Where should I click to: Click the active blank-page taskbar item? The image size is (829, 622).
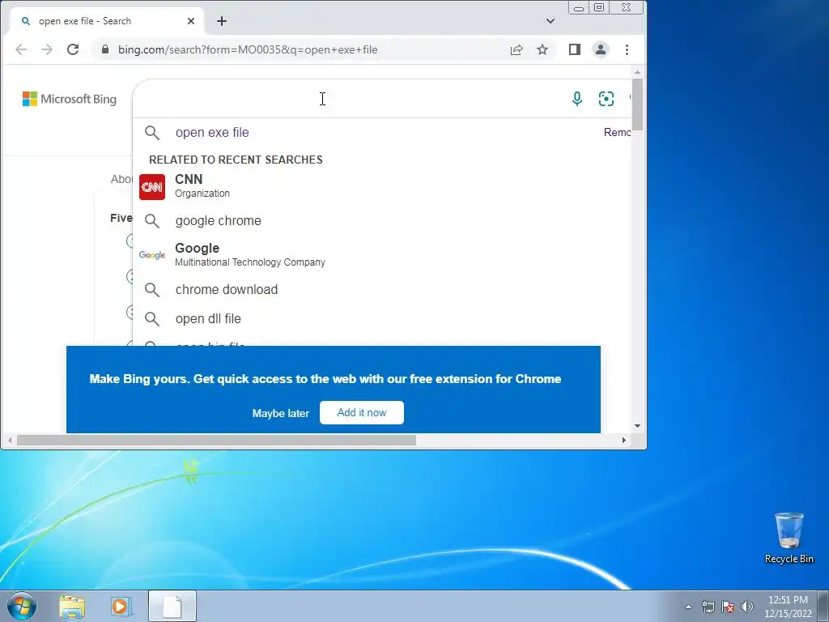(172, 606)
